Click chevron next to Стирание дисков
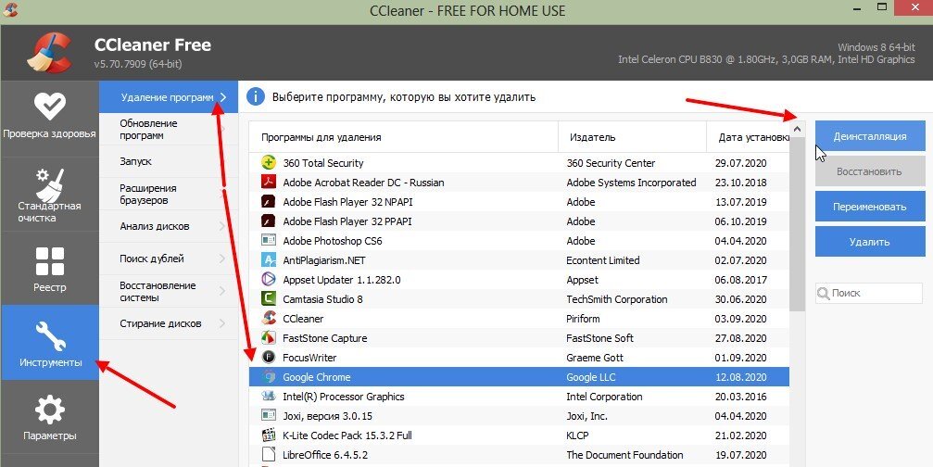The height and width of the screenshot is (467, 933). tap(222, 323)
